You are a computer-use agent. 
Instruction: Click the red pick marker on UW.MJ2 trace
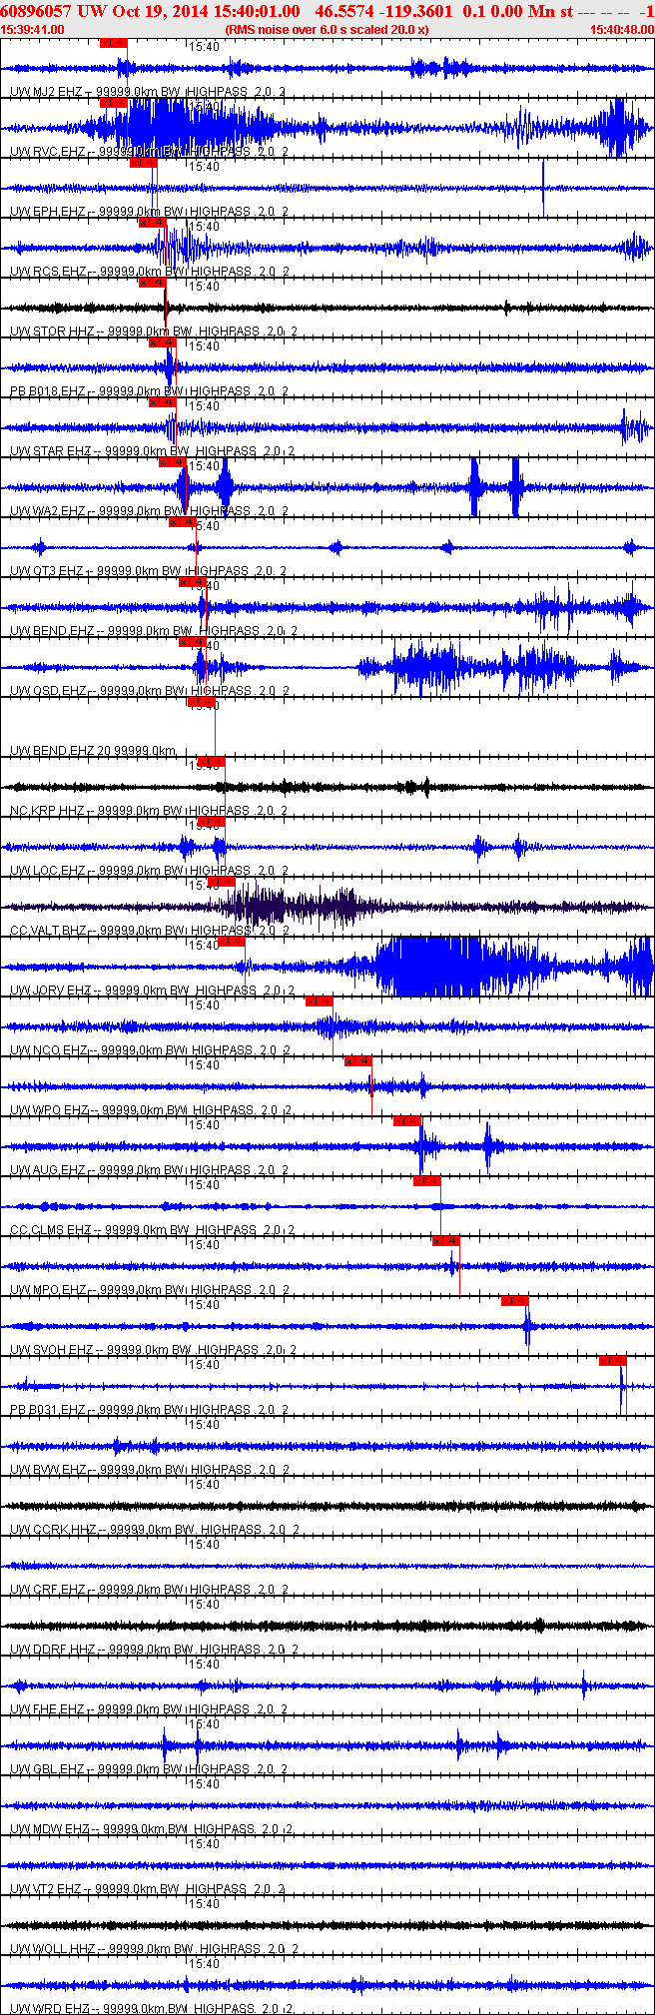[x=114, y=43]
